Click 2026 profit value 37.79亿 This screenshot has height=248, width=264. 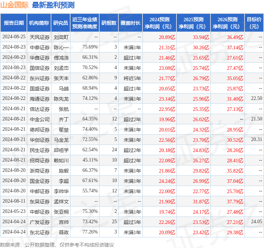point(235,202)
